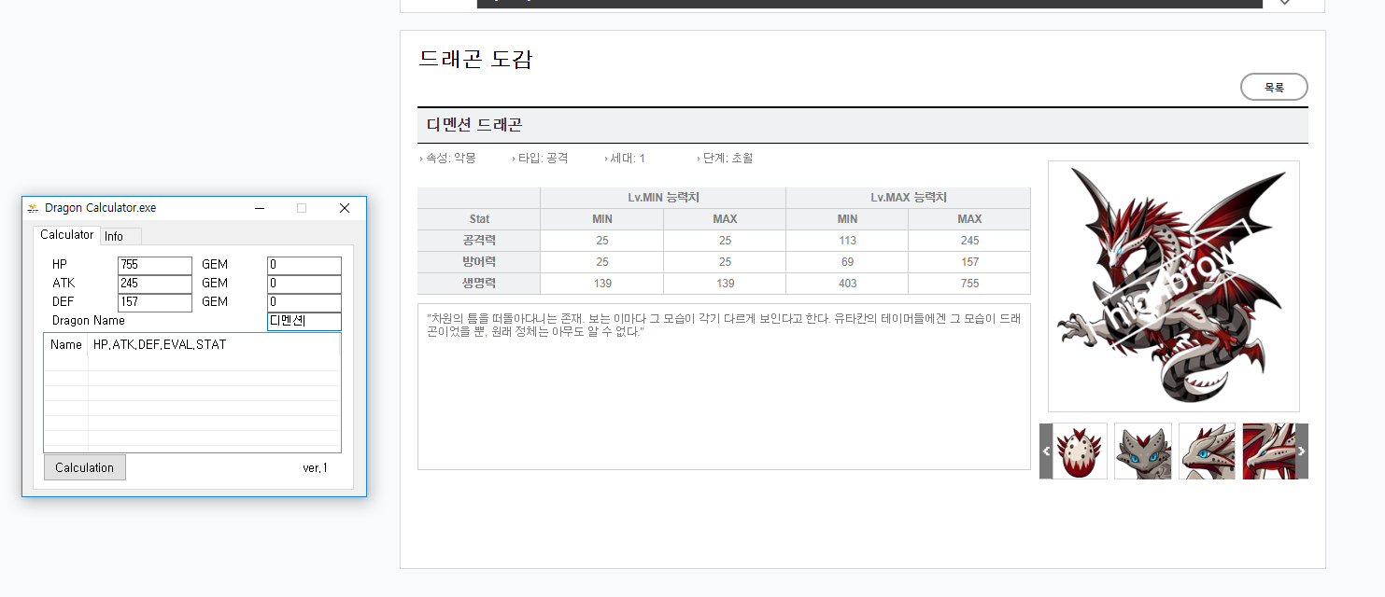
Task: Switch to the Calculator tab
Action: pos(66,235)
